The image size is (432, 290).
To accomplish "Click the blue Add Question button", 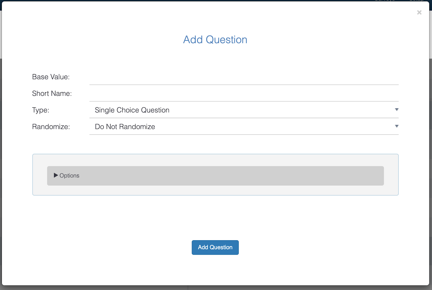I will (215, 247).
